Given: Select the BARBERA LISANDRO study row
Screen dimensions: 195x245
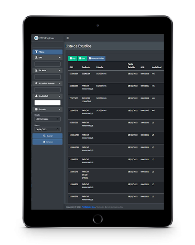Looking at the screenshot, I should click(116, 101).
